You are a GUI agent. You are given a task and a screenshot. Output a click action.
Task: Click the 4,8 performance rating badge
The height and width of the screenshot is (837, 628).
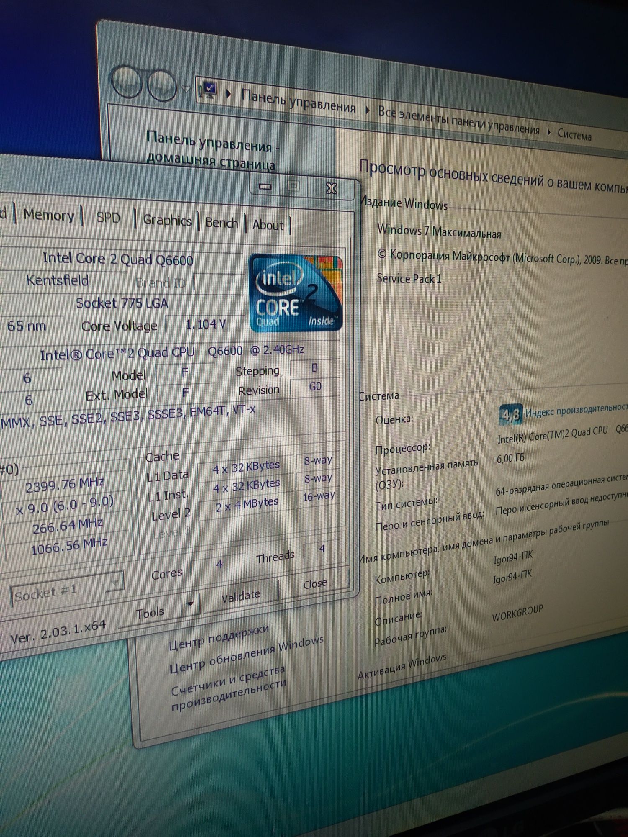click(511, 414)
